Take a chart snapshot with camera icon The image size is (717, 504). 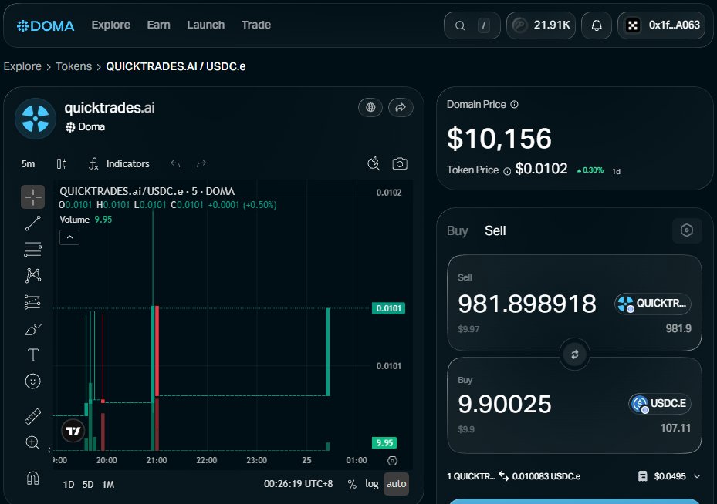400,163
